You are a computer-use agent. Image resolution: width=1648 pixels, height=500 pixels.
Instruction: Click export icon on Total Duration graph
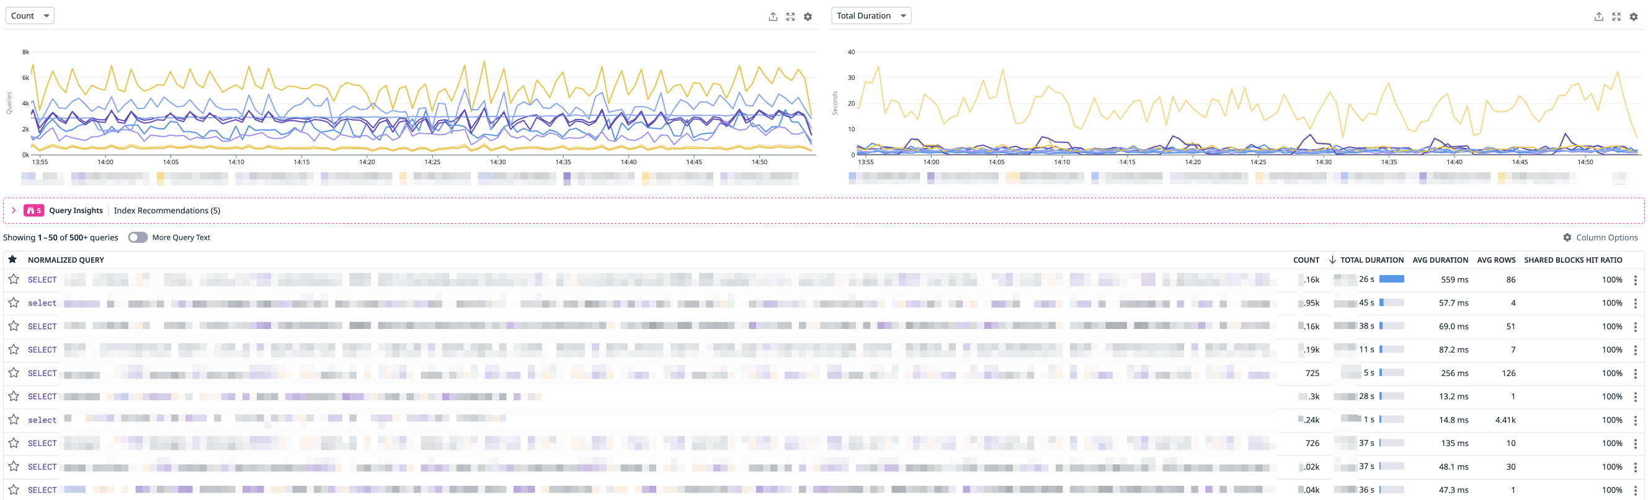1598,17
